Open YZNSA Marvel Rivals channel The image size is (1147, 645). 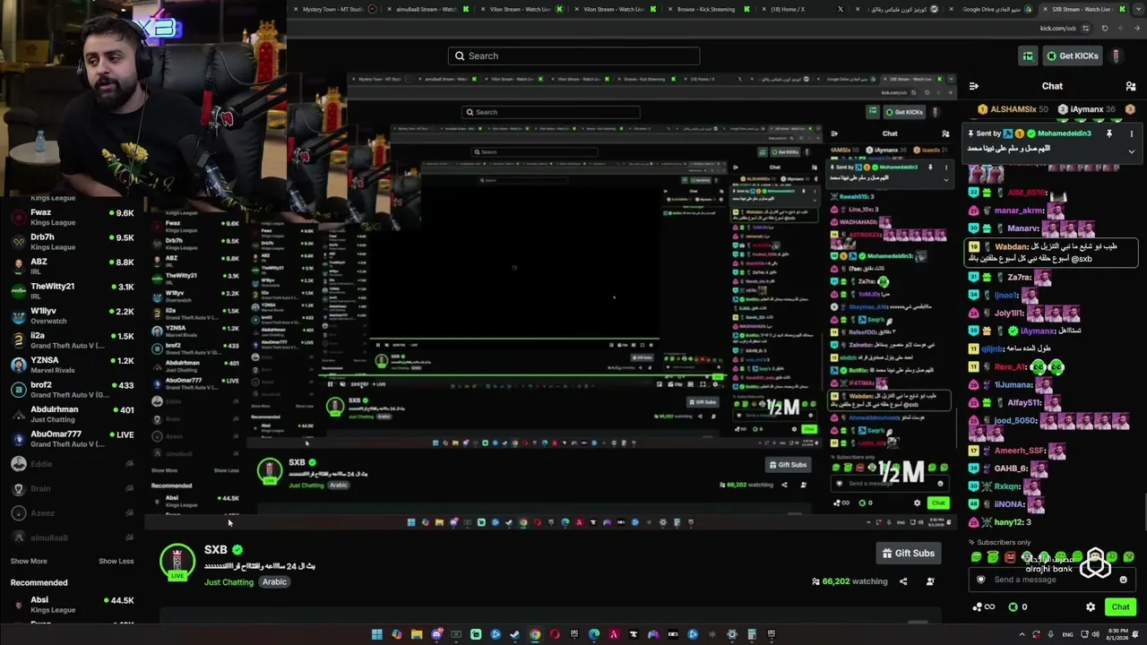72,365
